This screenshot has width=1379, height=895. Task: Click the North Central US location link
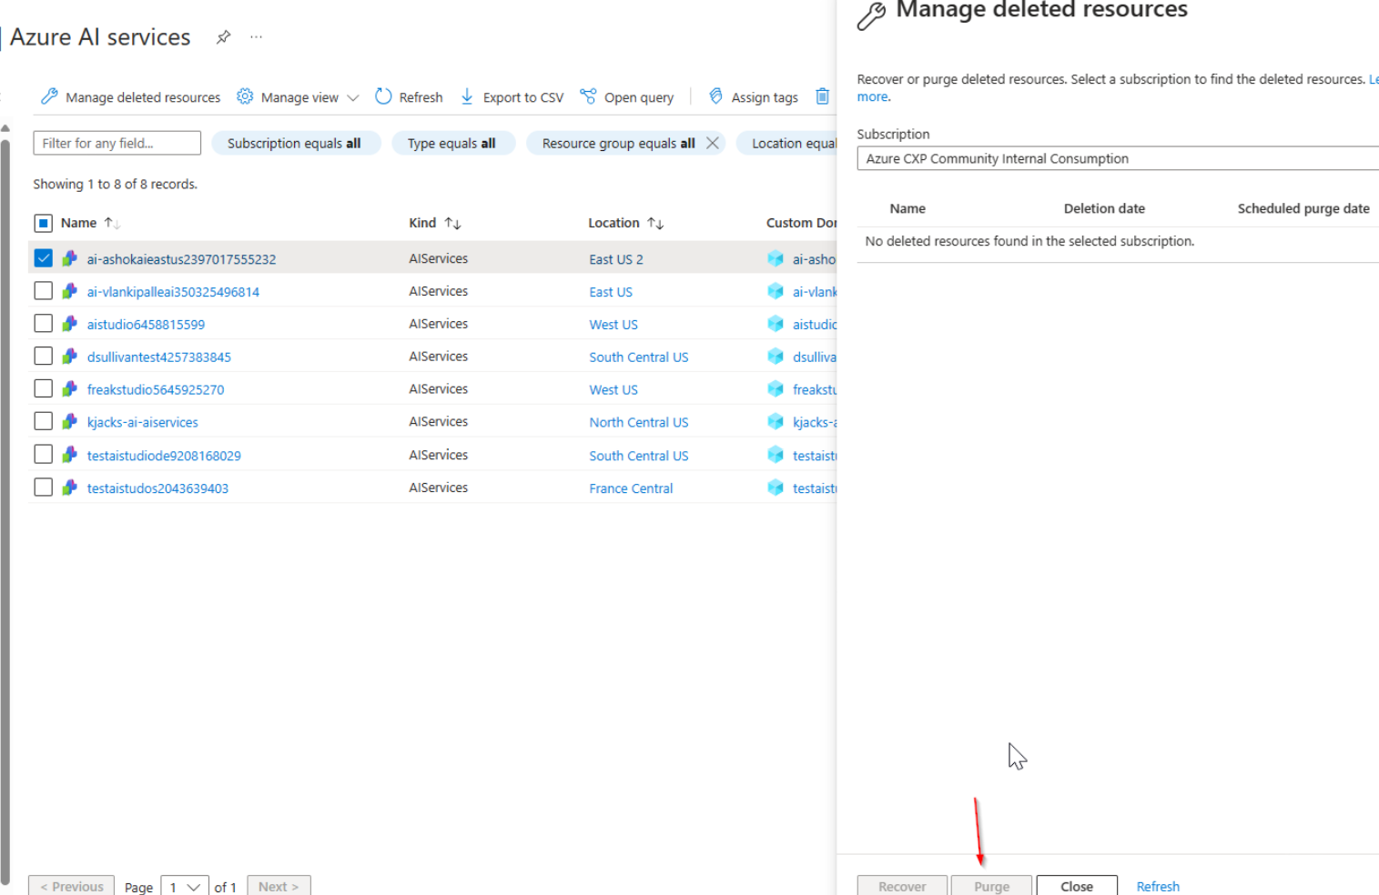pyautogui.click(x=639, y=423)
